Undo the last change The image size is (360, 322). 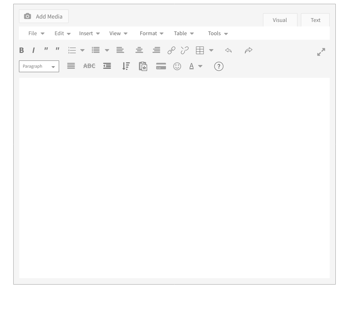click(x=228, y=50)
